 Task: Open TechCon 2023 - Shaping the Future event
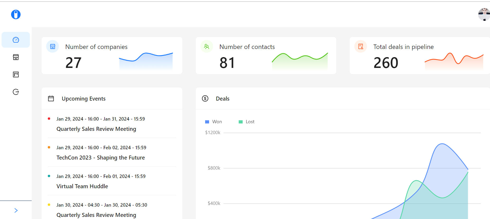[101, 158]
